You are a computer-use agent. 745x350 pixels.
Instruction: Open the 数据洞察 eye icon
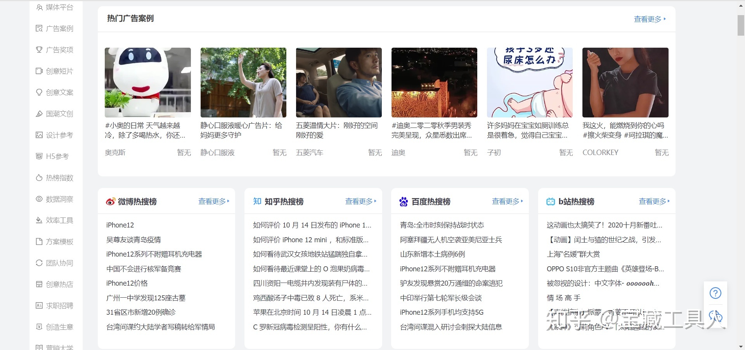[x=39, y=199]
